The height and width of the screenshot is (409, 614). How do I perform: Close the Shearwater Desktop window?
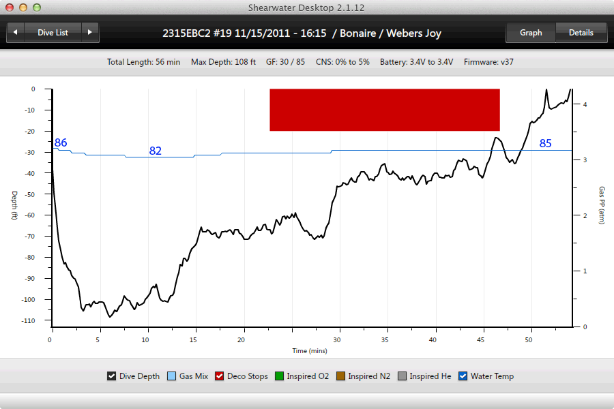point(9,7)
